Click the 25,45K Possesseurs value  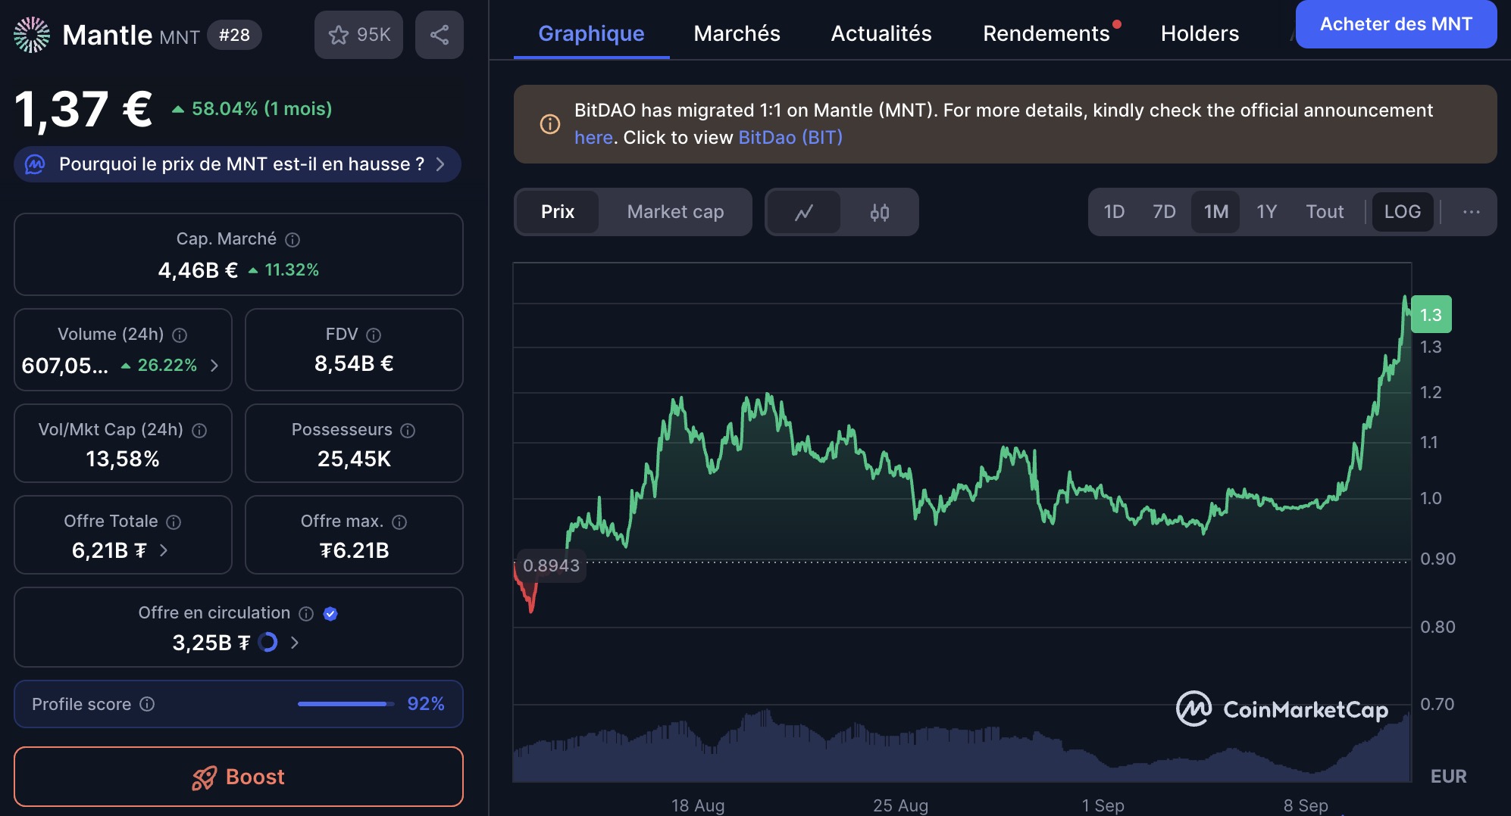click(354, 459)
